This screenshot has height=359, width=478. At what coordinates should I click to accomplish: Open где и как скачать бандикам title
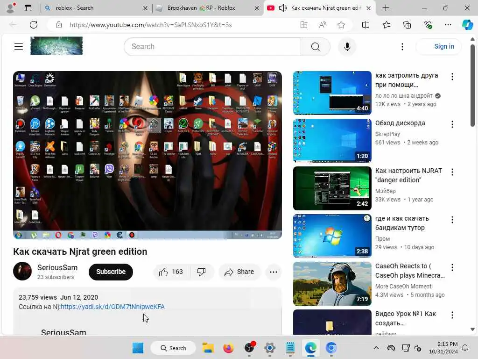402,223
